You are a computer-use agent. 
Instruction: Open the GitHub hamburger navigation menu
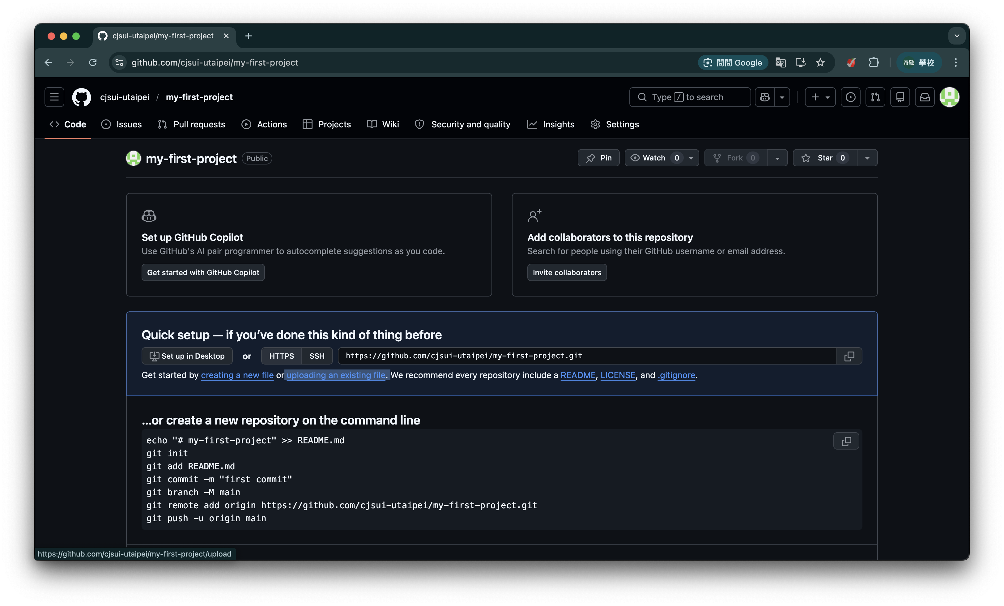coord(54,97)
